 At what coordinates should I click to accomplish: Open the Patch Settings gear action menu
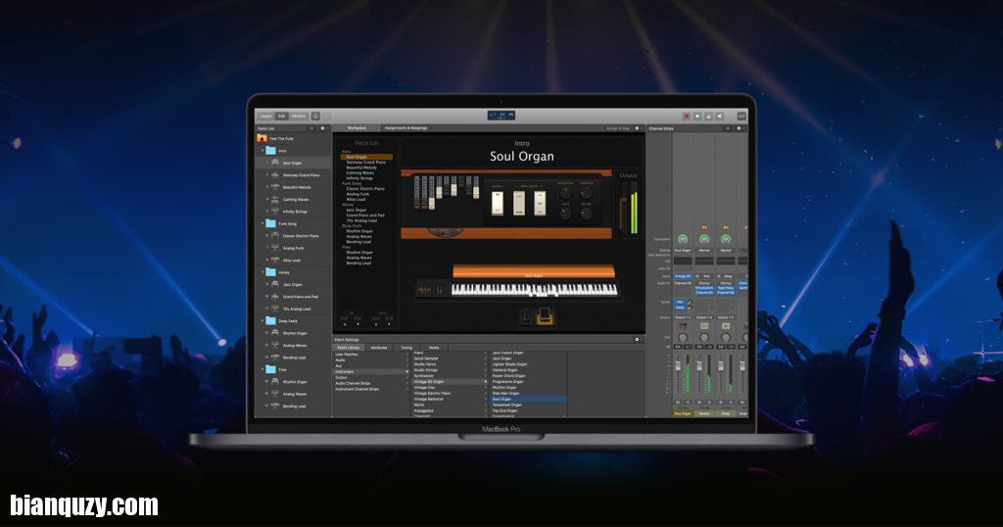tap(637, 340)
